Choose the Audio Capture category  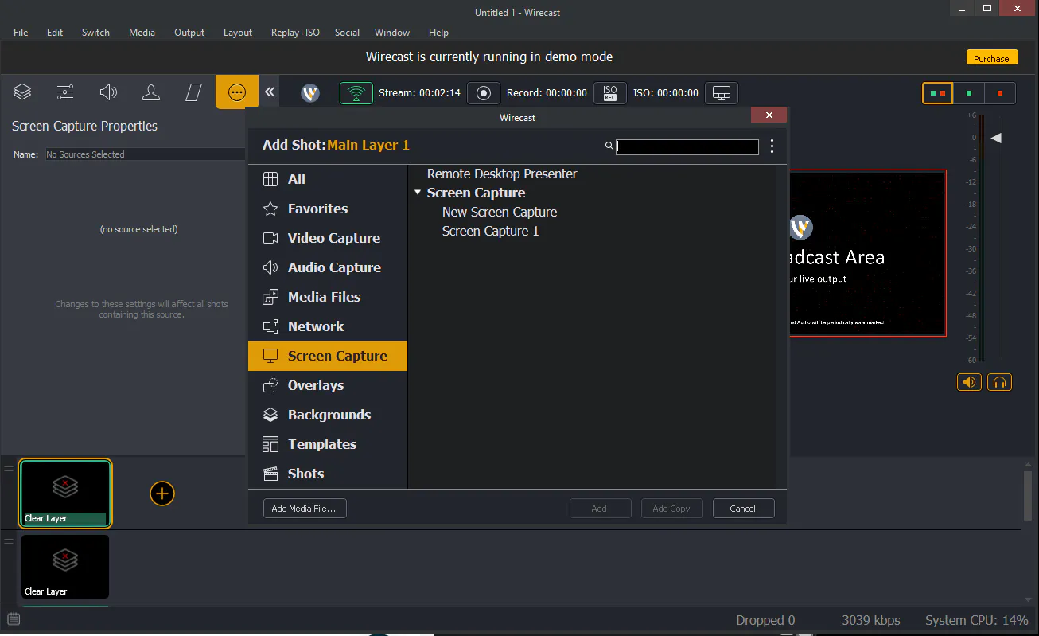(x=328, y=267)
